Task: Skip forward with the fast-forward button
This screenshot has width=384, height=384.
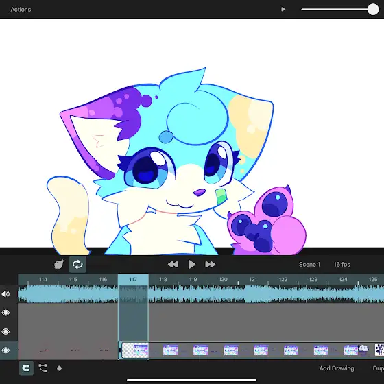Action: [210, 265]
